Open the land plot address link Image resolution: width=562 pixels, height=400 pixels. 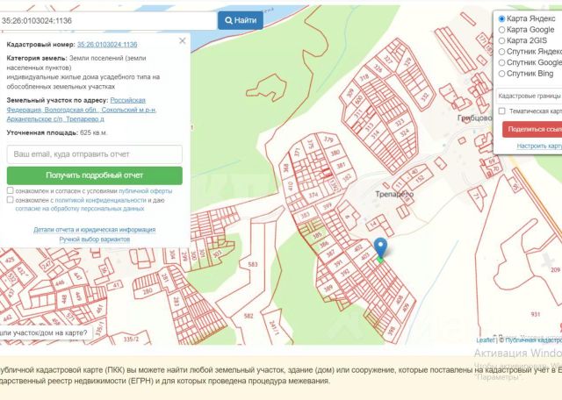coord(82,110)
